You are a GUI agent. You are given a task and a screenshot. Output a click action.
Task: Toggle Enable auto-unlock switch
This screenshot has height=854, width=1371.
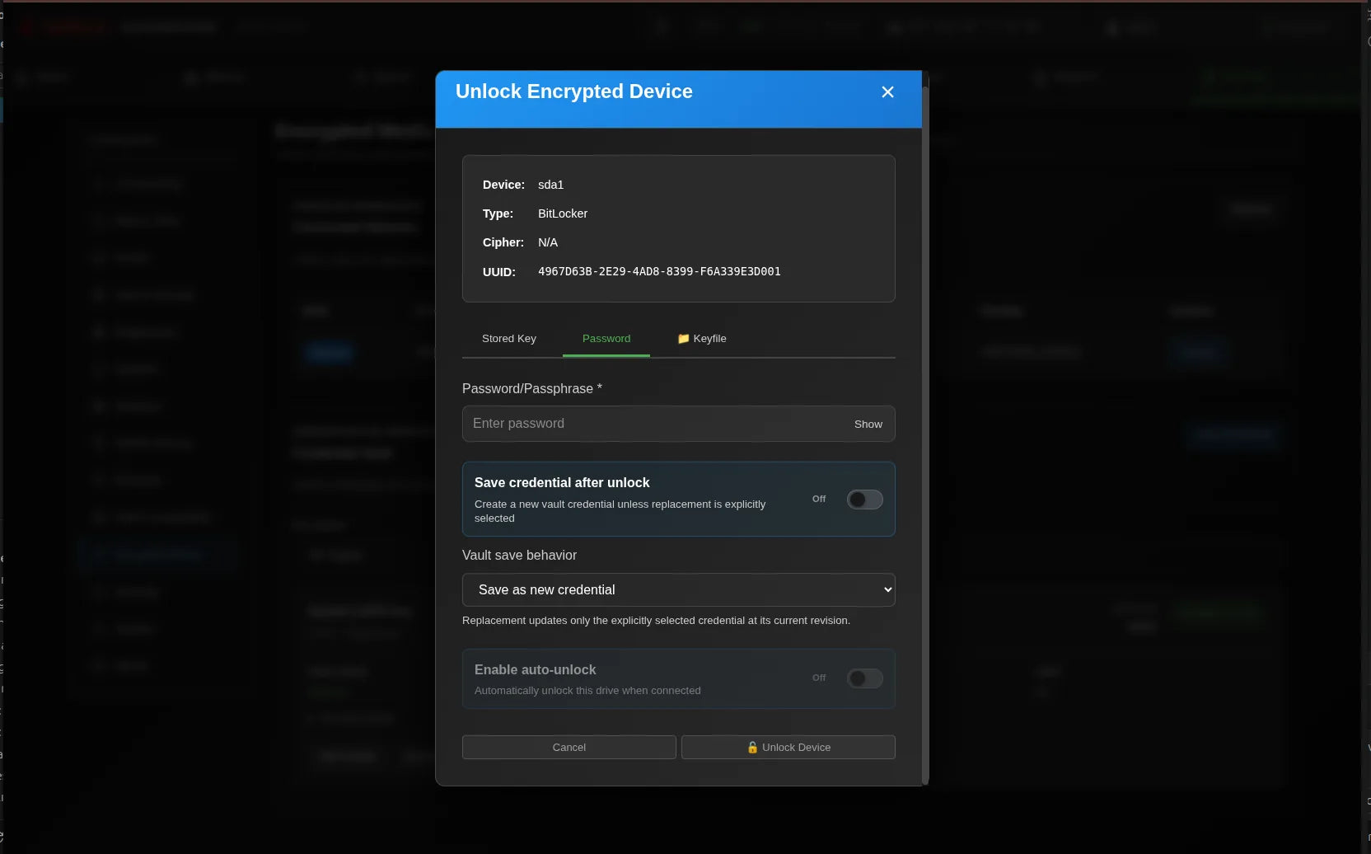[864, 678]
